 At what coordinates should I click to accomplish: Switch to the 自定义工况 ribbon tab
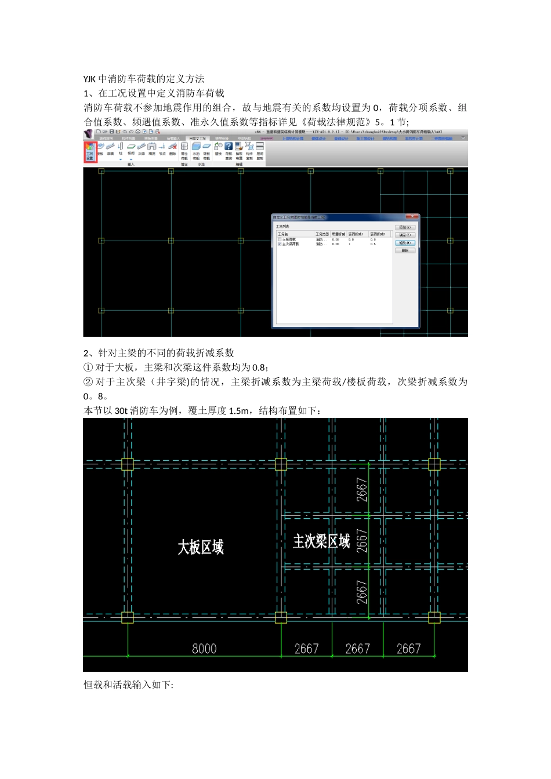tap(197, 139)
